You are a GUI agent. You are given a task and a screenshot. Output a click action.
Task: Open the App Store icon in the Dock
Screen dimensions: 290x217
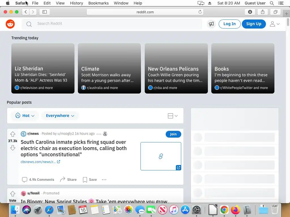[185, 210]
